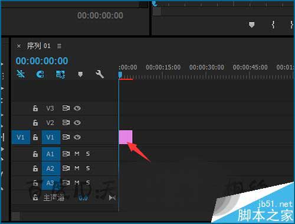Click the master track output icon
295x224 pixels.
(112, 198)
